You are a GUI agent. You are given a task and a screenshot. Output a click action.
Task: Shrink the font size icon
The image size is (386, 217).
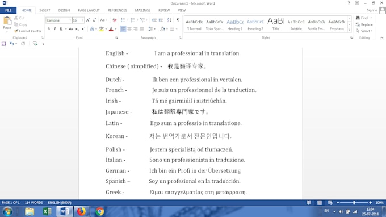[94, 20]
